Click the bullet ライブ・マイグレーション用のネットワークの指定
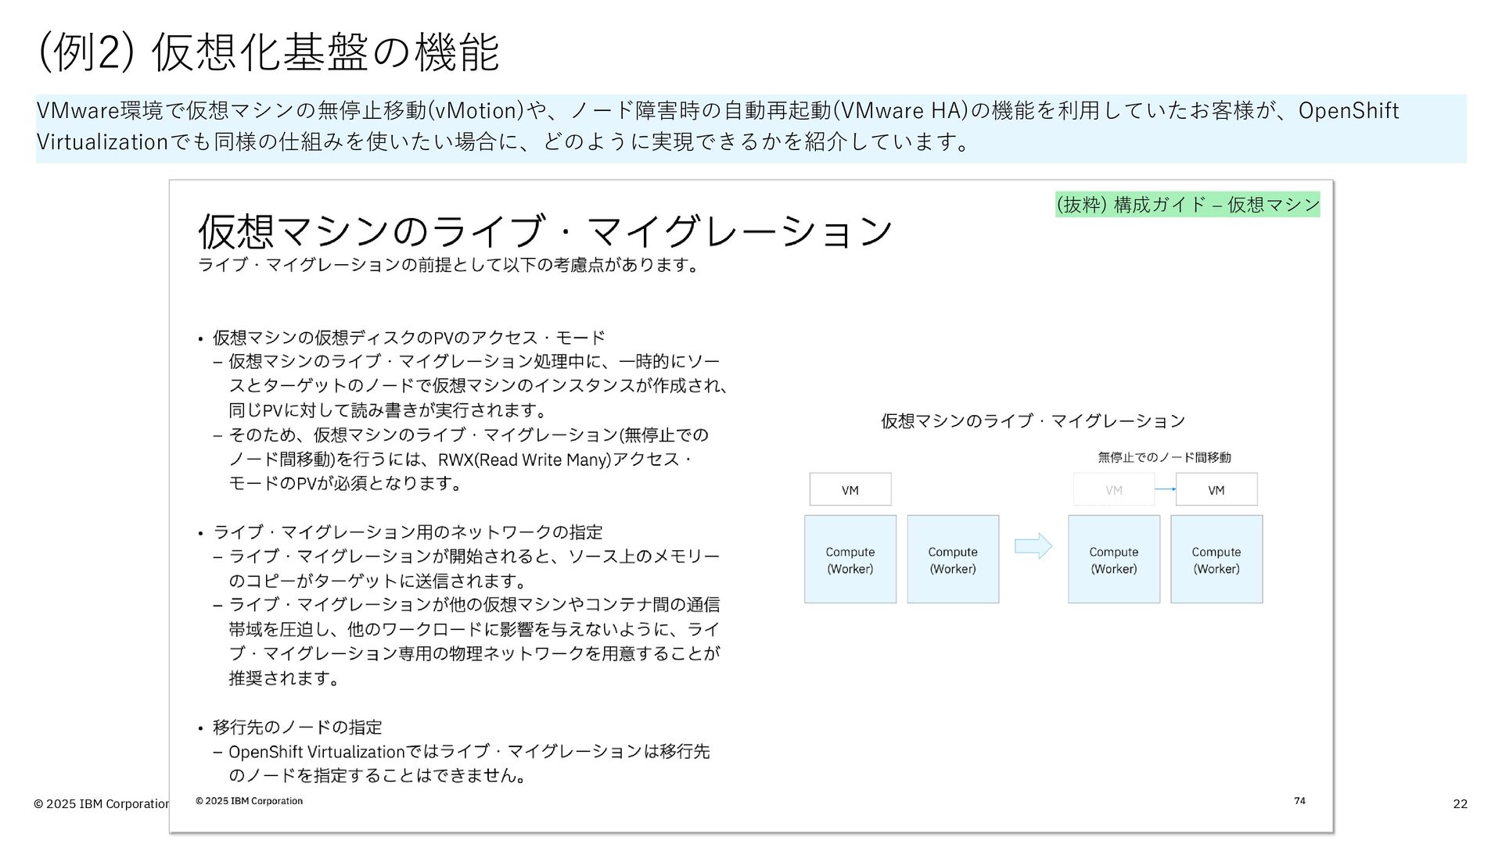This screenshot has height=844, width=1502. coord(407,532)
